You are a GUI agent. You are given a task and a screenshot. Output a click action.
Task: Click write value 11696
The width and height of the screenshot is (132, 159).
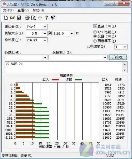107,134
